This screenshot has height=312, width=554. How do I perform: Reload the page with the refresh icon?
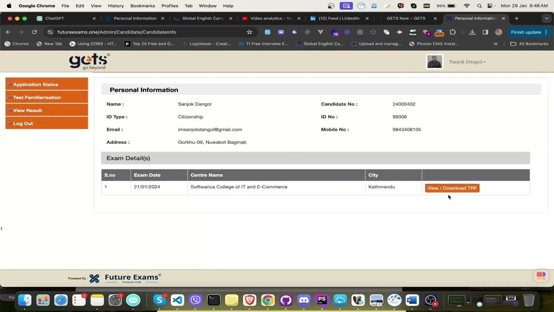pyautogui.click(x=34, y=32)
